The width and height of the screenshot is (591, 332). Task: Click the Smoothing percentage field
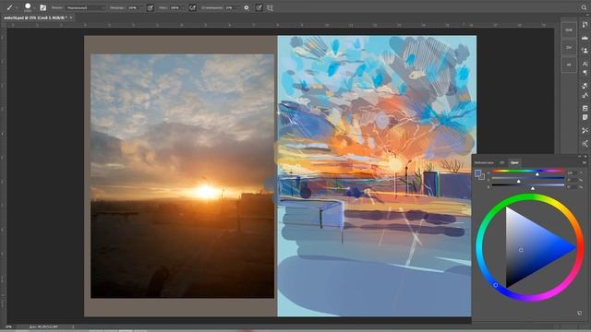(229, 7)
